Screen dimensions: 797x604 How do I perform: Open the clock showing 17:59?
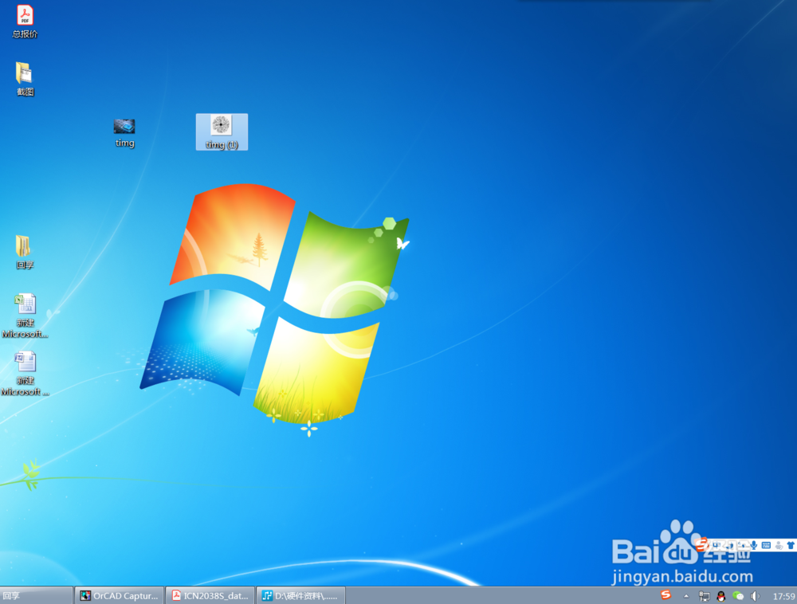pos(783,596)
